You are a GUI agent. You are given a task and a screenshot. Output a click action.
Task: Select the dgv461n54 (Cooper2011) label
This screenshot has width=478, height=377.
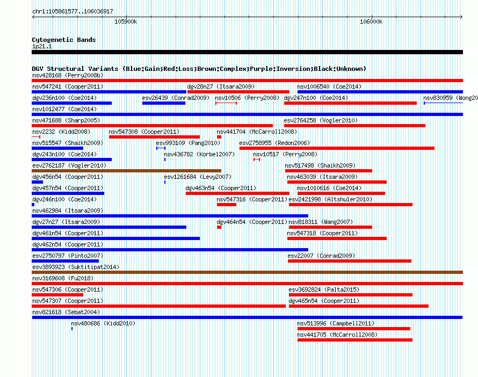pyautogui.click(x=68, y=233)
